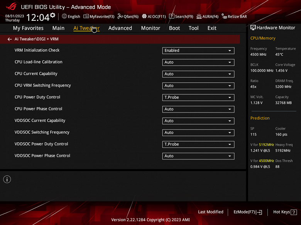Click Ai Tweaker\DIGI + VRM breadcrumb text
This screenshot has height=225, width=301.
[x=37, y=39]
